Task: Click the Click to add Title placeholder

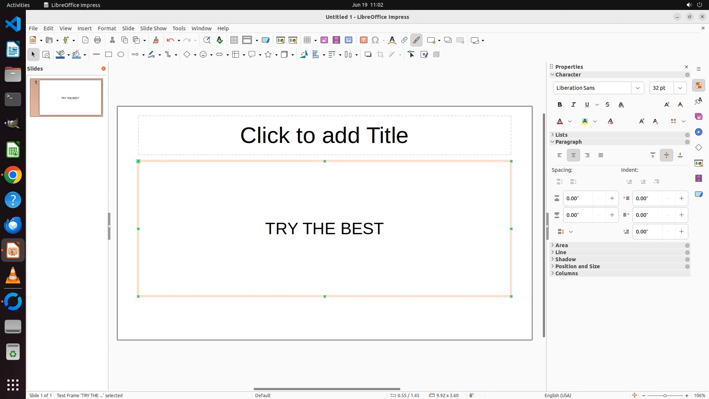Action: [324, 135]
